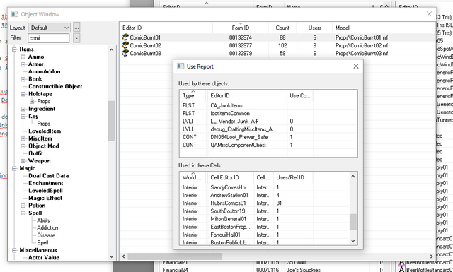Screen dimensions: 453x272
Task: Sort object list by Model column
Action: tap(384, 28)
